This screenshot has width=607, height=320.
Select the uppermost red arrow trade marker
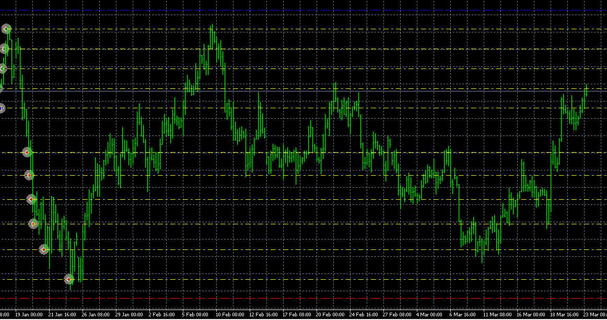tap(27, 152)
